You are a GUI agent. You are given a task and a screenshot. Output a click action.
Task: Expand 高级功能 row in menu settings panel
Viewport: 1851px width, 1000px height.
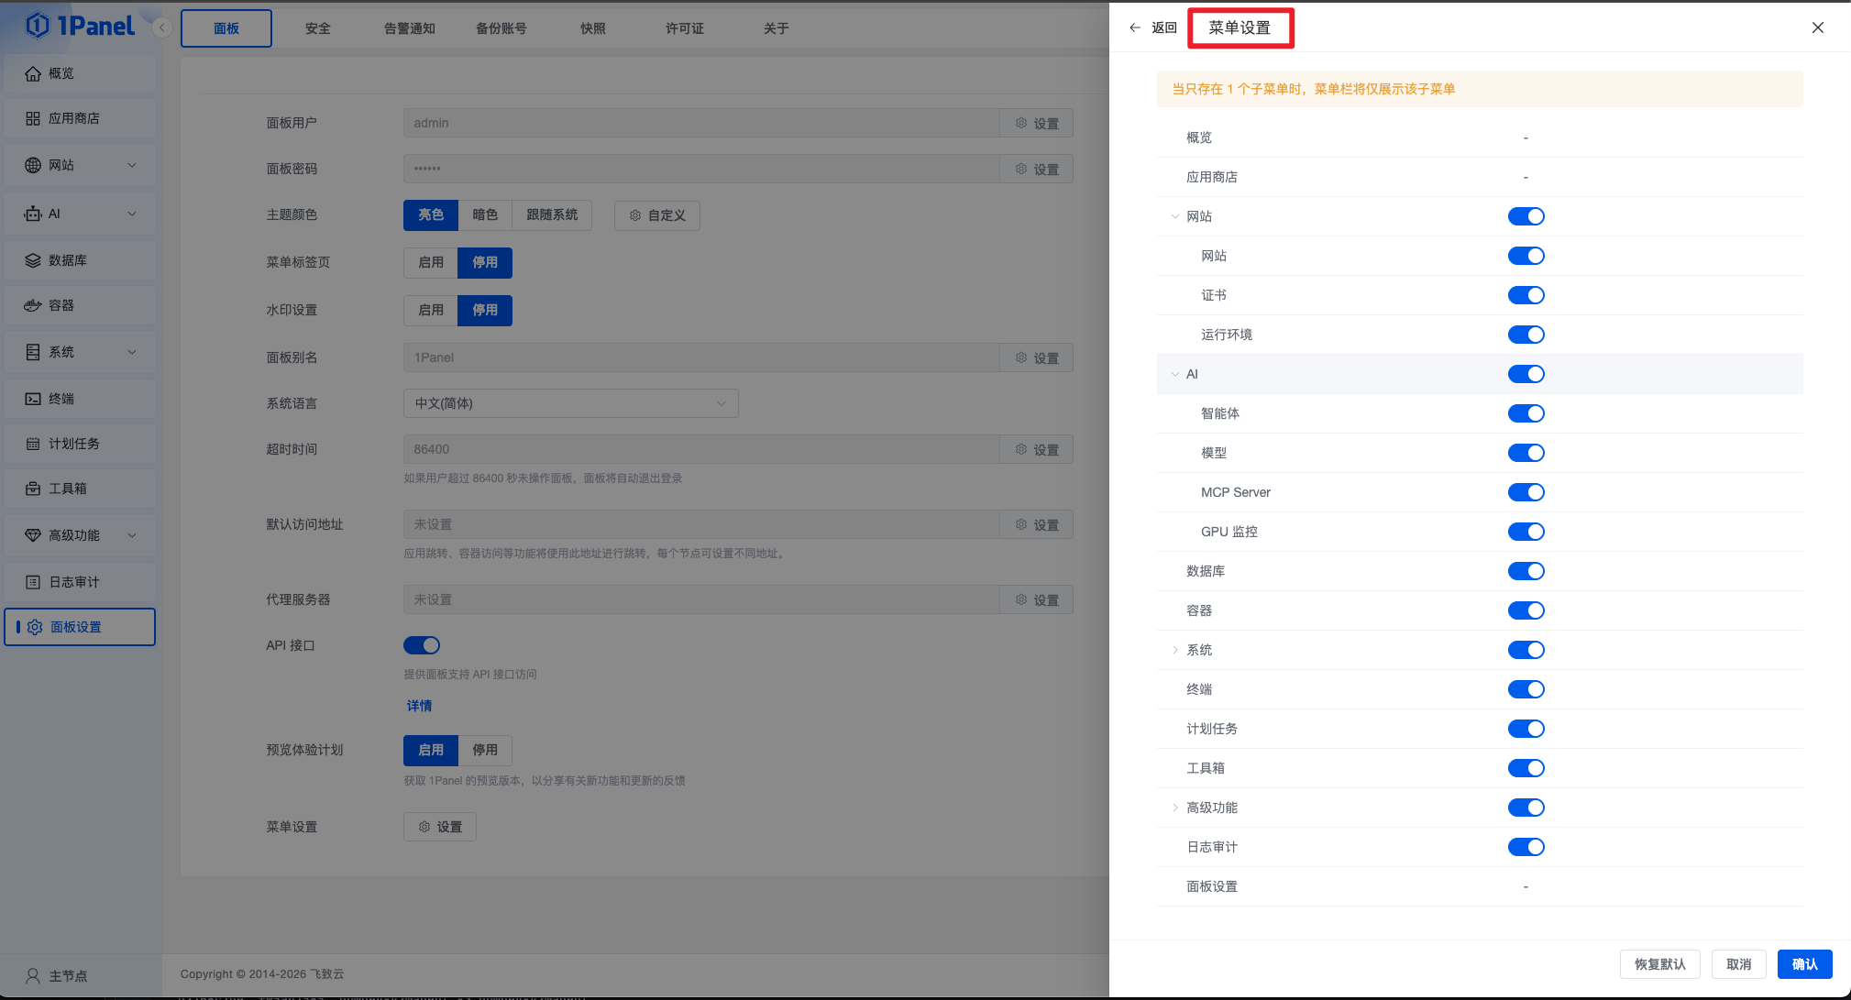coord(1175,808)
